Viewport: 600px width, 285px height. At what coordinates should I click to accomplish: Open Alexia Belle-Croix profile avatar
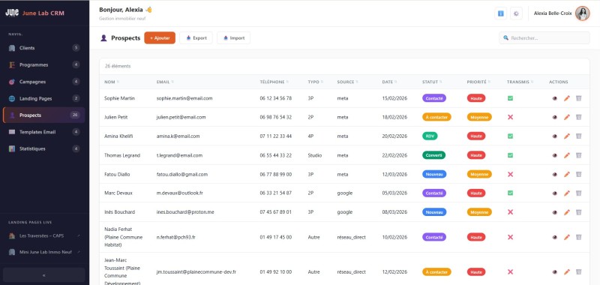coord(583,13)
